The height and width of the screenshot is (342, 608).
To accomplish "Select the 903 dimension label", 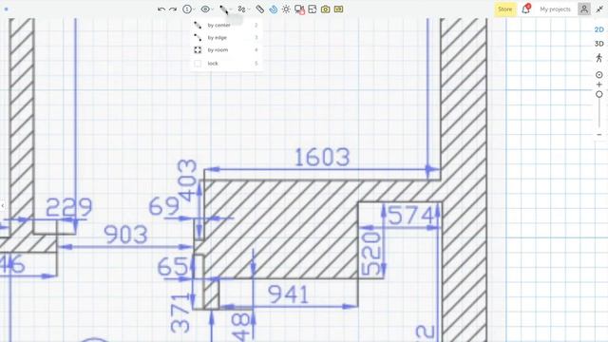I will [126, 235].
